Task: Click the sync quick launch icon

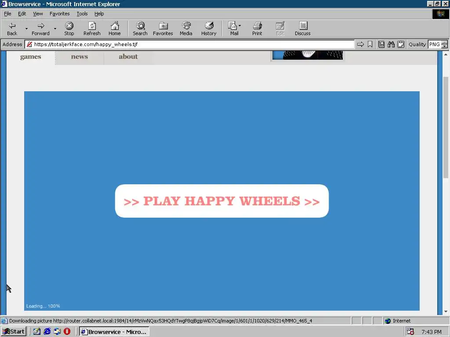Action: (57, 332)
